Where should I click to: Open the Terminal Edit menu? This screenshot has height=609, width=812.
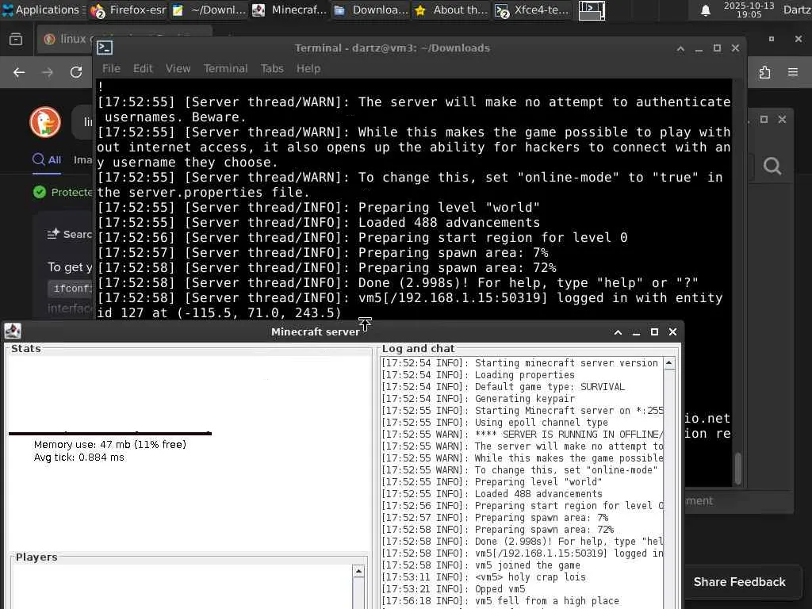tap(143, 68)
